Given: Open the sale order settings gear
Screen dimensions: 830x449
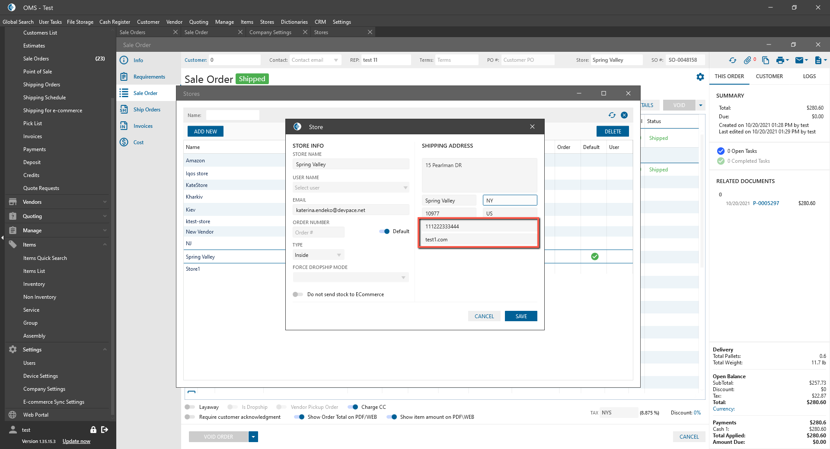Looking at the screenshot, I should [700, 77].
